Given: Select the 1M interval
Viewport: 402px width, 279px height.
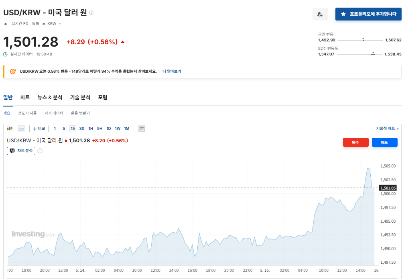Looking at the screenshot, I should (127, 129).
